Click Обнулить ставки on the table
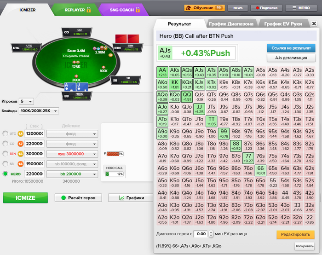The height and width of the screenshot is (255, 322). click(x=76, y=56)
